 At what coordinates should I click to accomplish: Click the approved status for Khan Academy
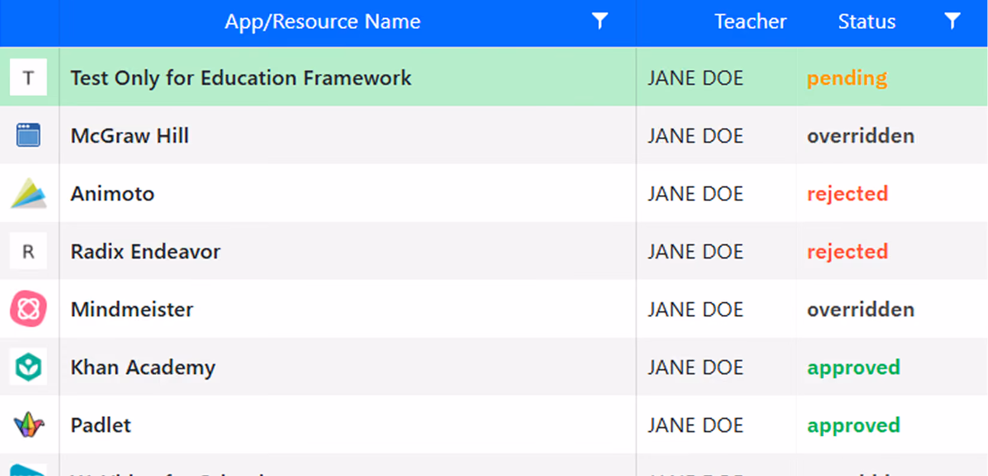(853, 368)
